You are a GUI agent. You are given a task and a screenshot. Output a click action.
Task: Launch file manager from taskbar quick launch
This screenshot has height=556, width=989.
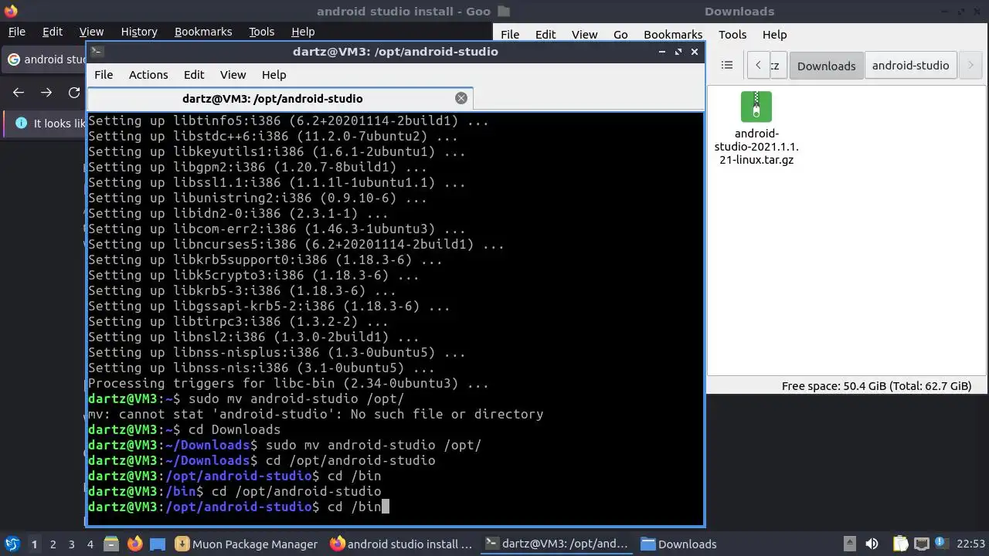[110, 544]
